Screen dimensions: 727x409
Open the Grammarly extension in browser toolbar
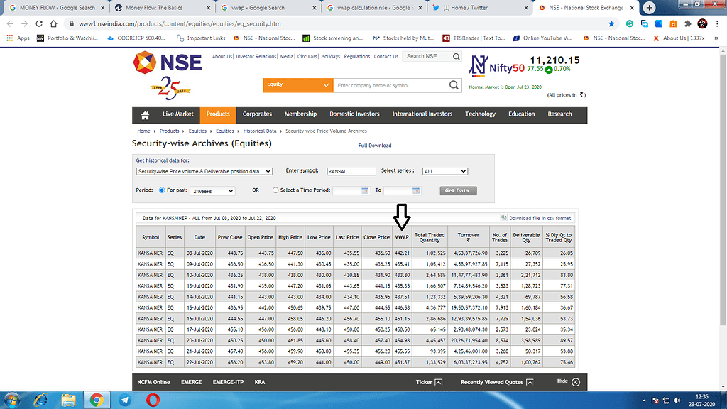(629, 23)
